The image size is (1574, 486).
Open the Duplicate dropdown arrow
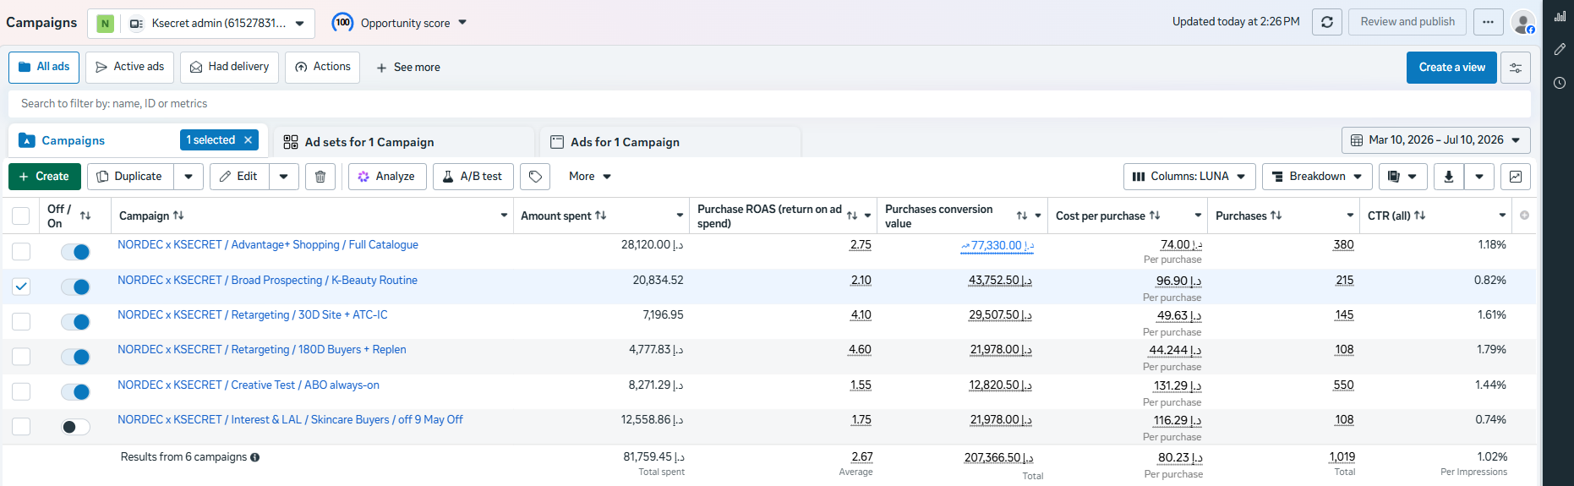[x=188, y=177]
